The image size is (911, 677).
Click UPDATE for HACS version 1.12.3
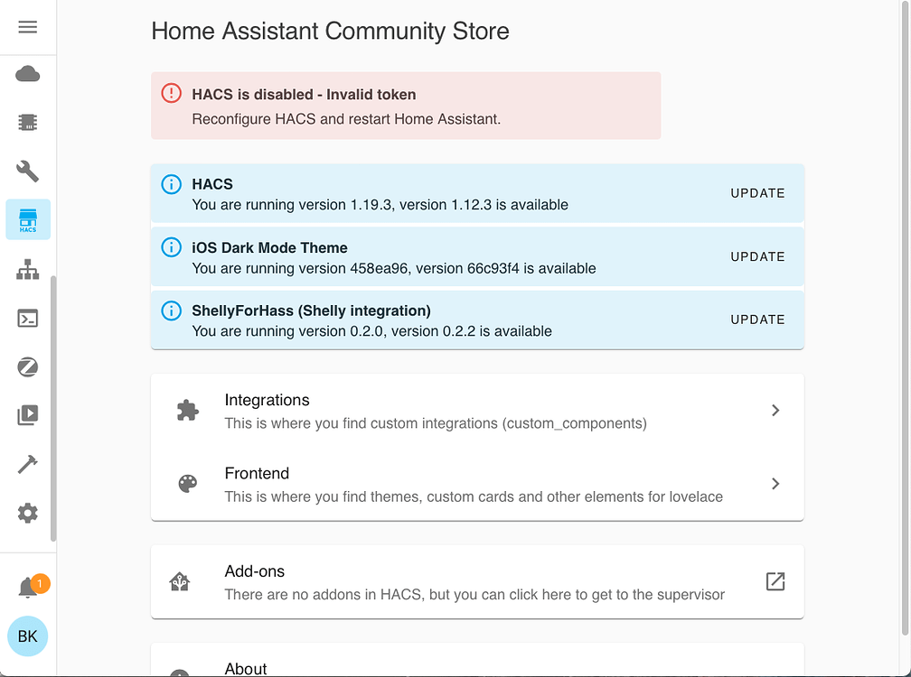tap(757, 193)
